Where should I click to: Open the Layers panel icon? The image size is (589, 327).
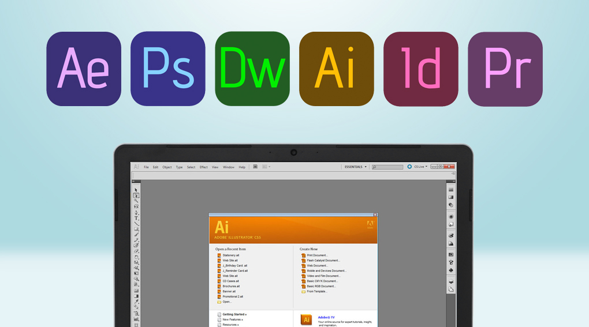451,281
